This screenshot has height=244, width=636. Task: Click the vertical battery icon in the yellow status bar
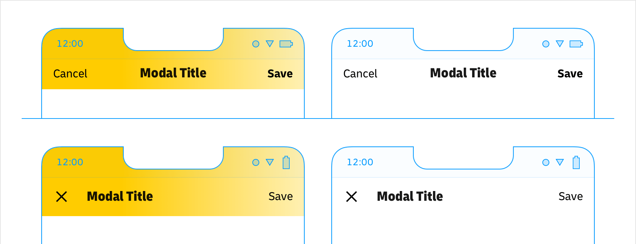click(x=286, y=162)
